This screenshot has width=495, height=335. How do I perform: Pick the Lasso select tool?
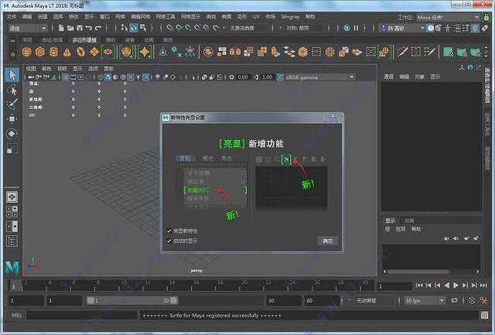[12, 90]
